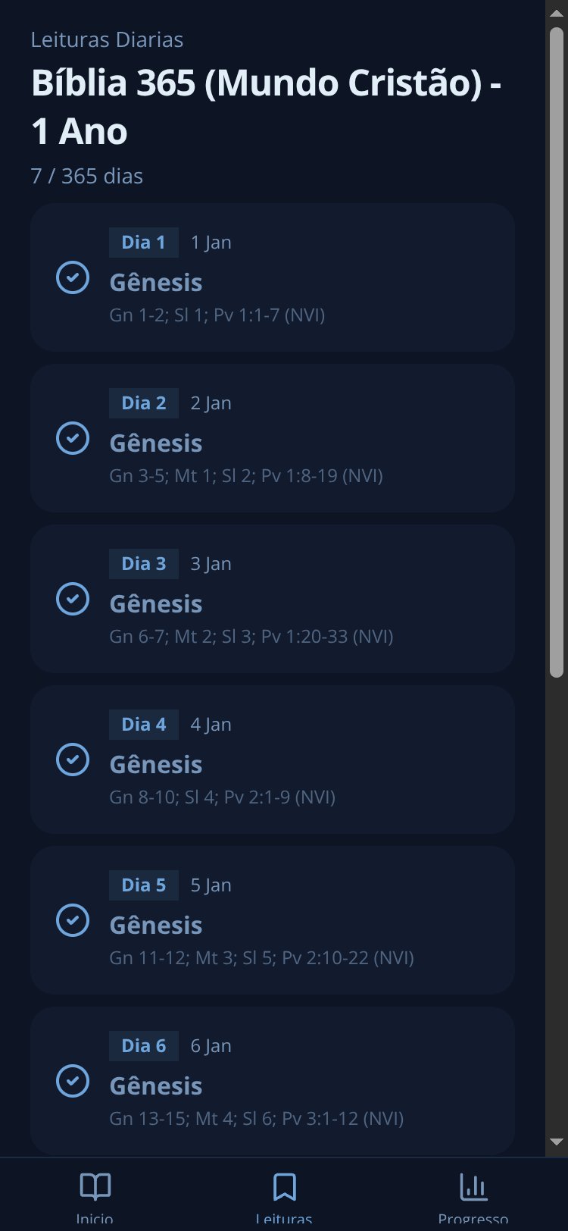This screenshot has width=568, height=1231.
Task: Open reading Gn 8-10; Sl 4; Pv 2:1-9
Action: (222, 797)
